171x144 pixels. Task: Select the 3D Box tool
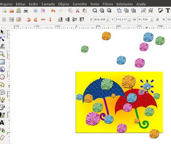click(x=2, y=70)
